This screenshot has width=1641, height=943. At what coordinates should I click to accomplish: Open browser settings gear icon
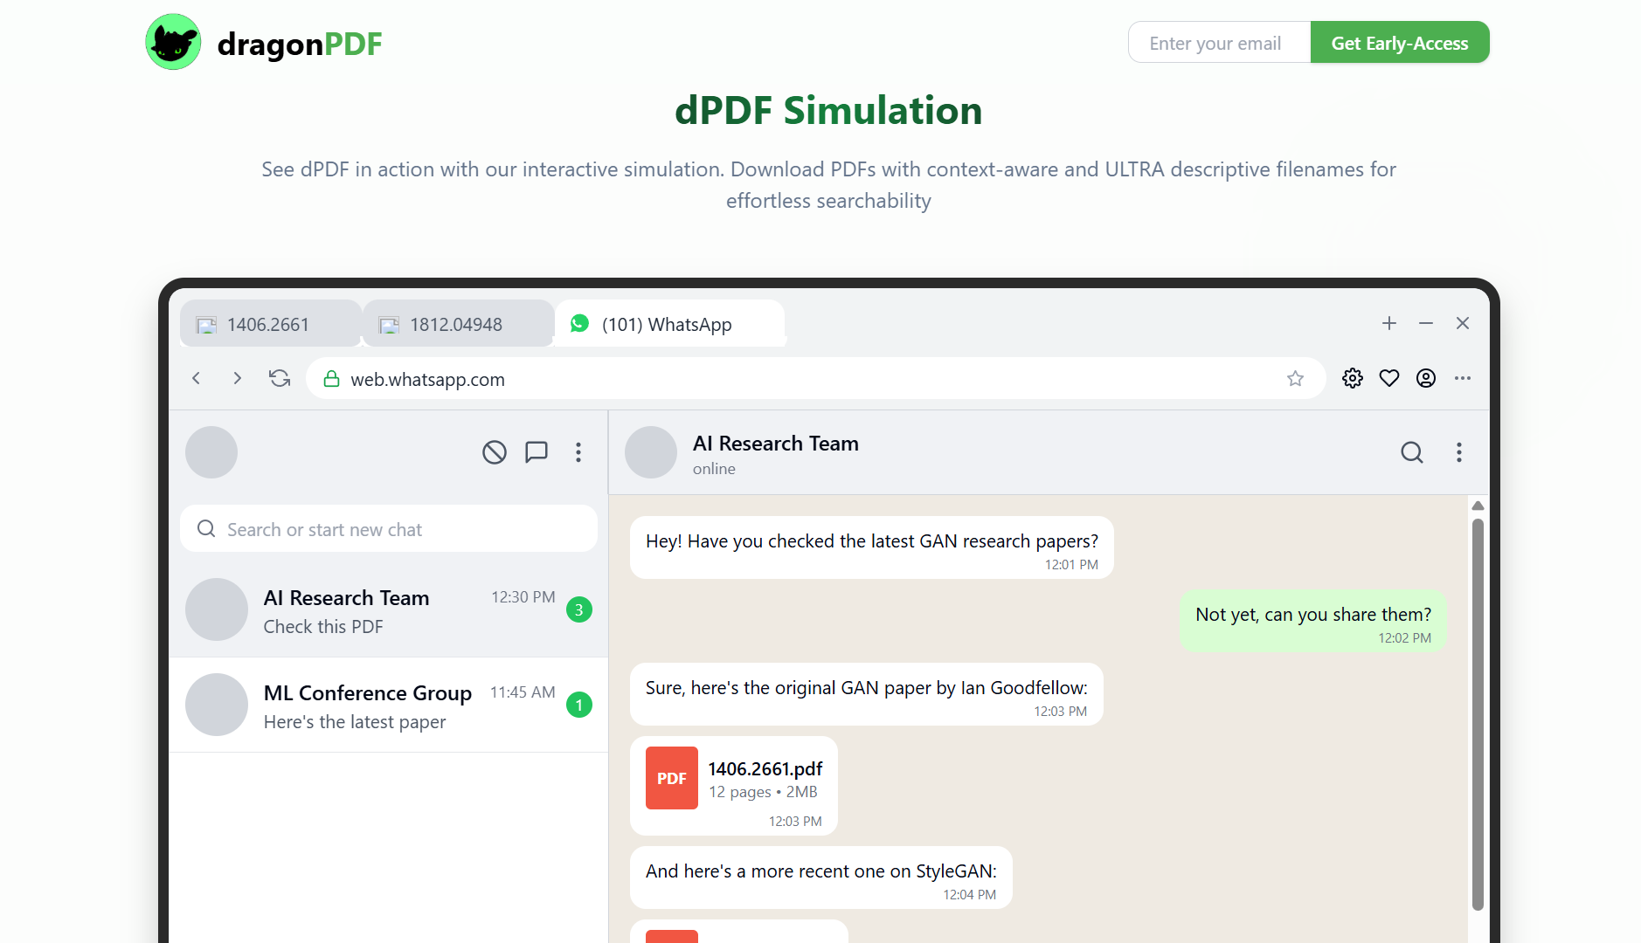(1353, 378)
